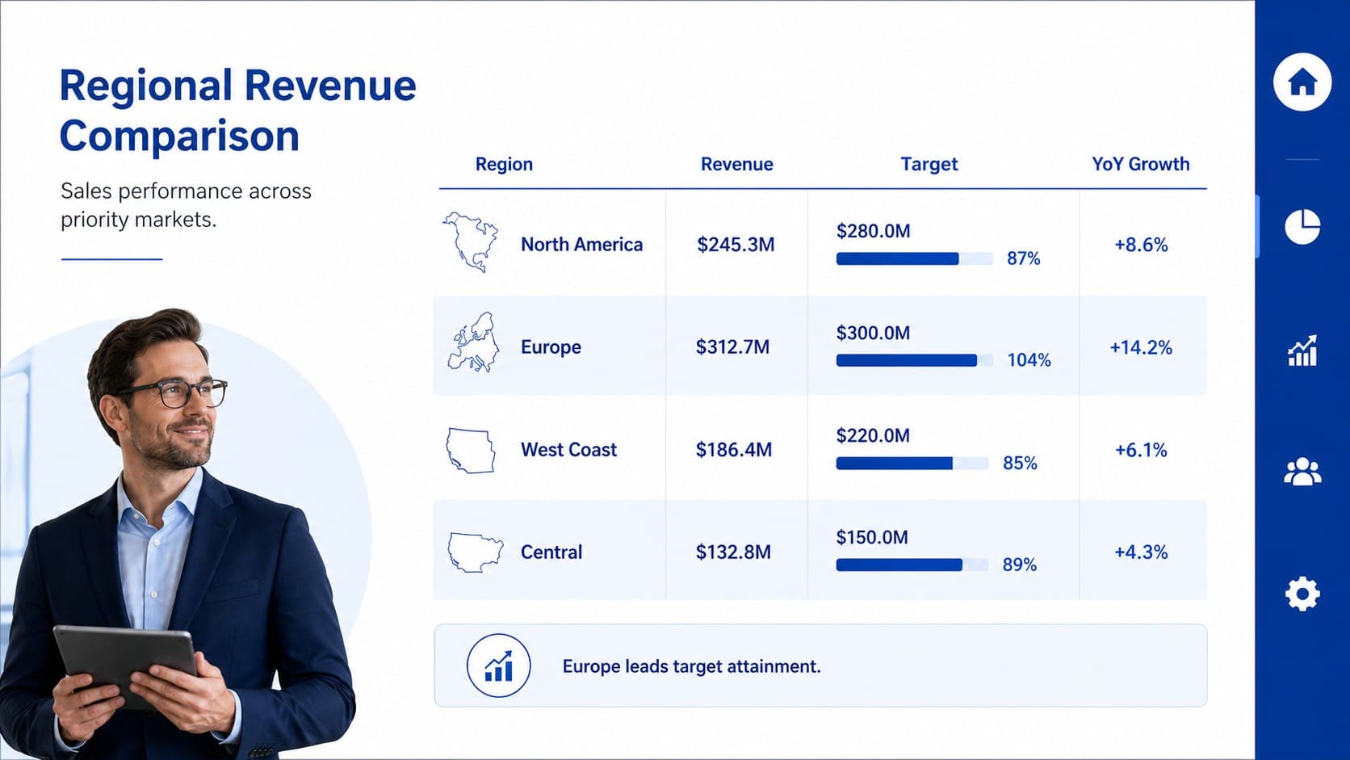Click the photo of man holding tablet
The image size is (1350, 760).
coord(178,534)
